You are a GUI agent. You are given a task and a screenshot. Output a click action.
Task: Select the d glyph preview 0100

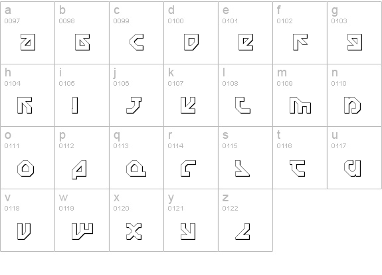point(191,42)
